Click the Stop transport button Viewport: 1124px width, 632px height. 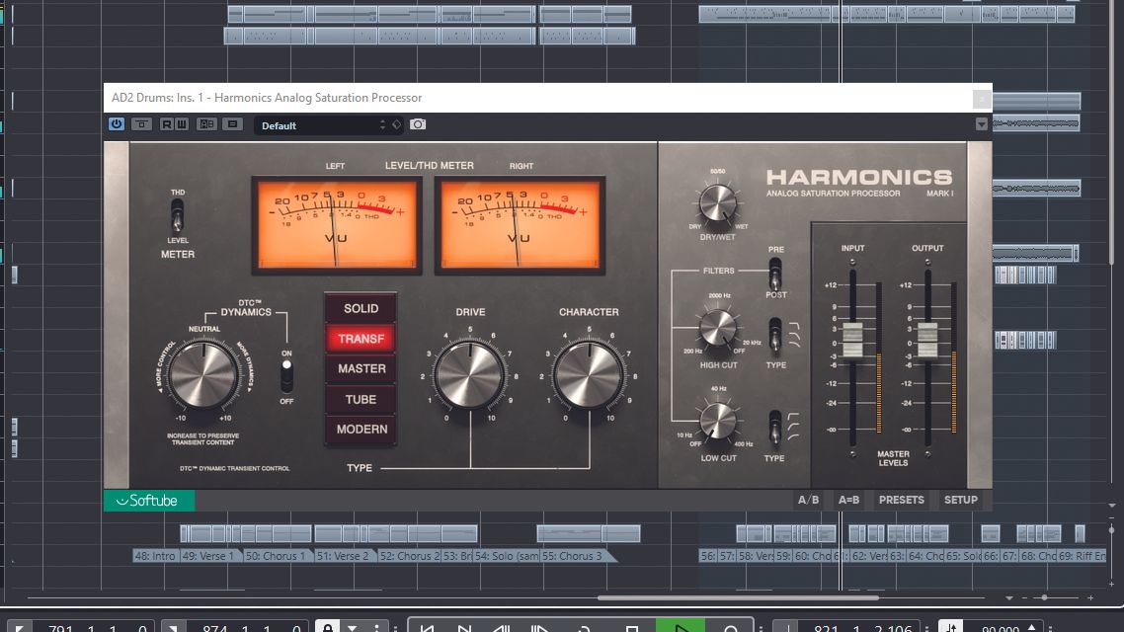click(631, 628)
